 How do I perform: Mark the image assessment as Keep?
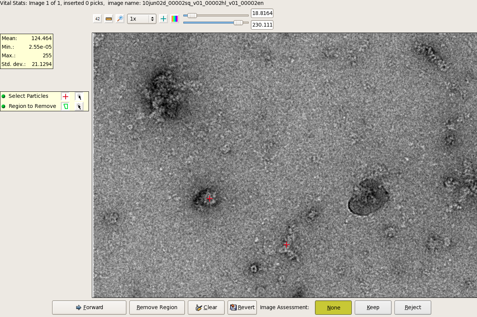pyautogui.click(x=373, y=308)
